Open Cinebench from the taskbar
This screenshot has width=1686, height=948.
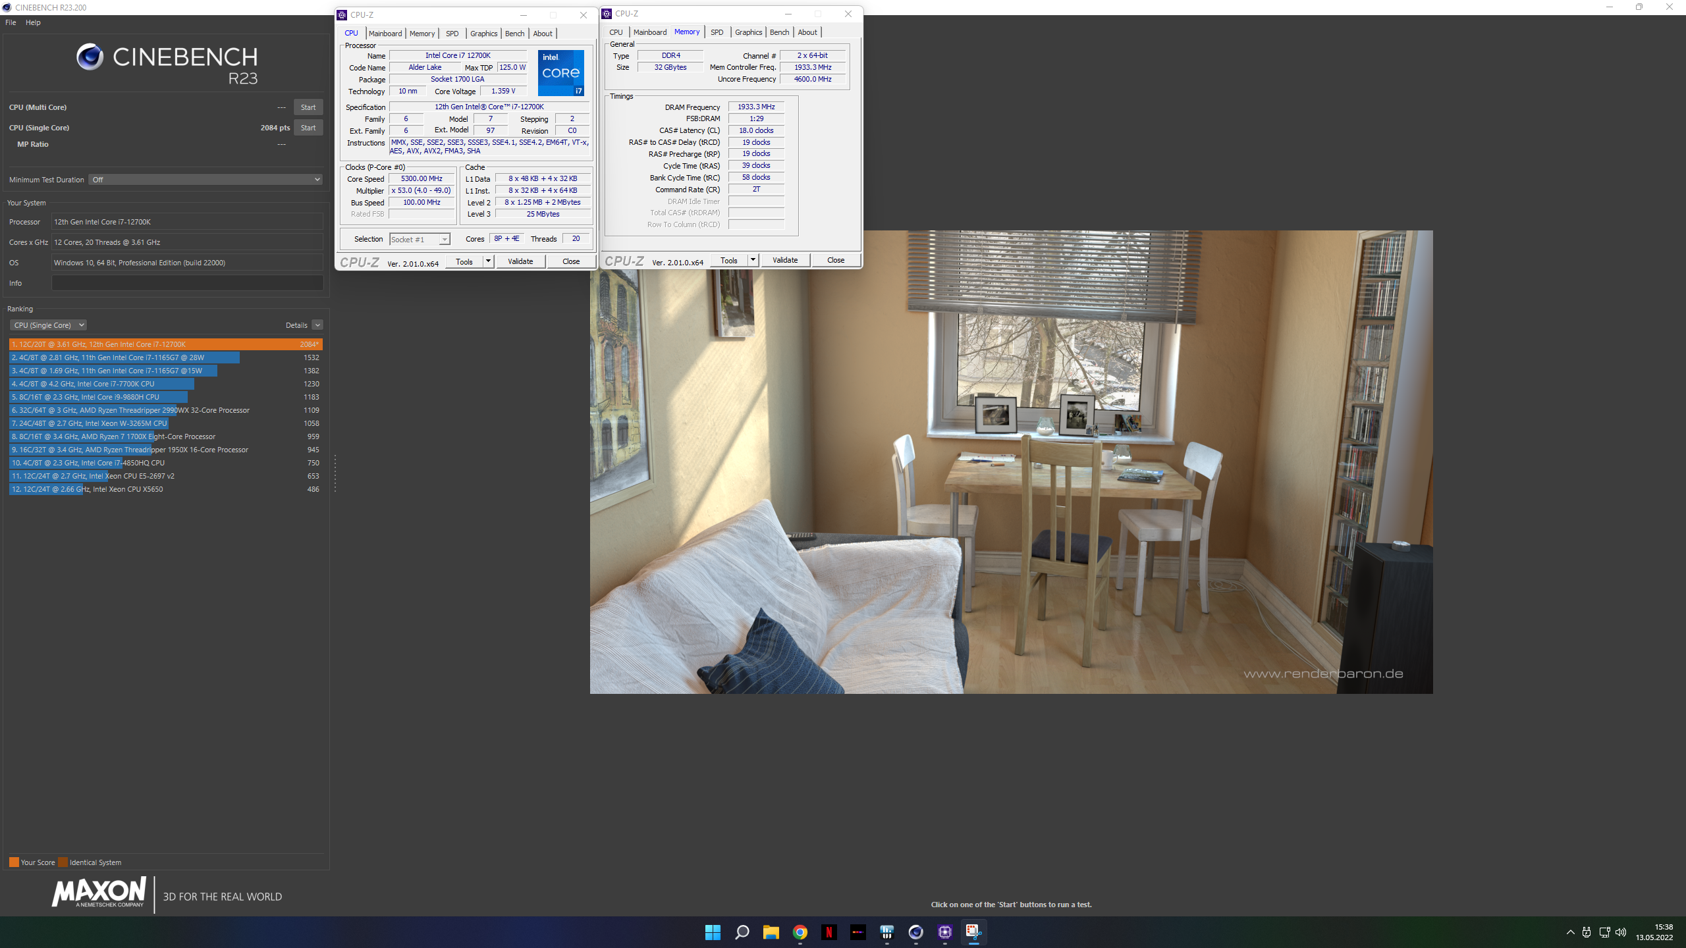point(915,932)
